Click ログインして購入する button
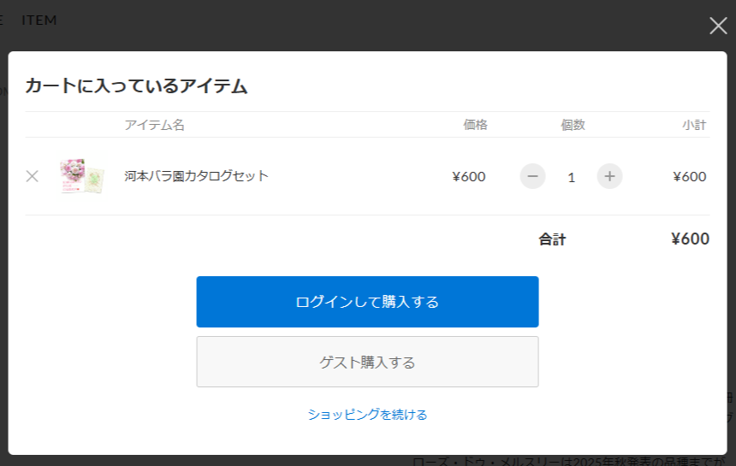736x466 pixels. point(367,302)
